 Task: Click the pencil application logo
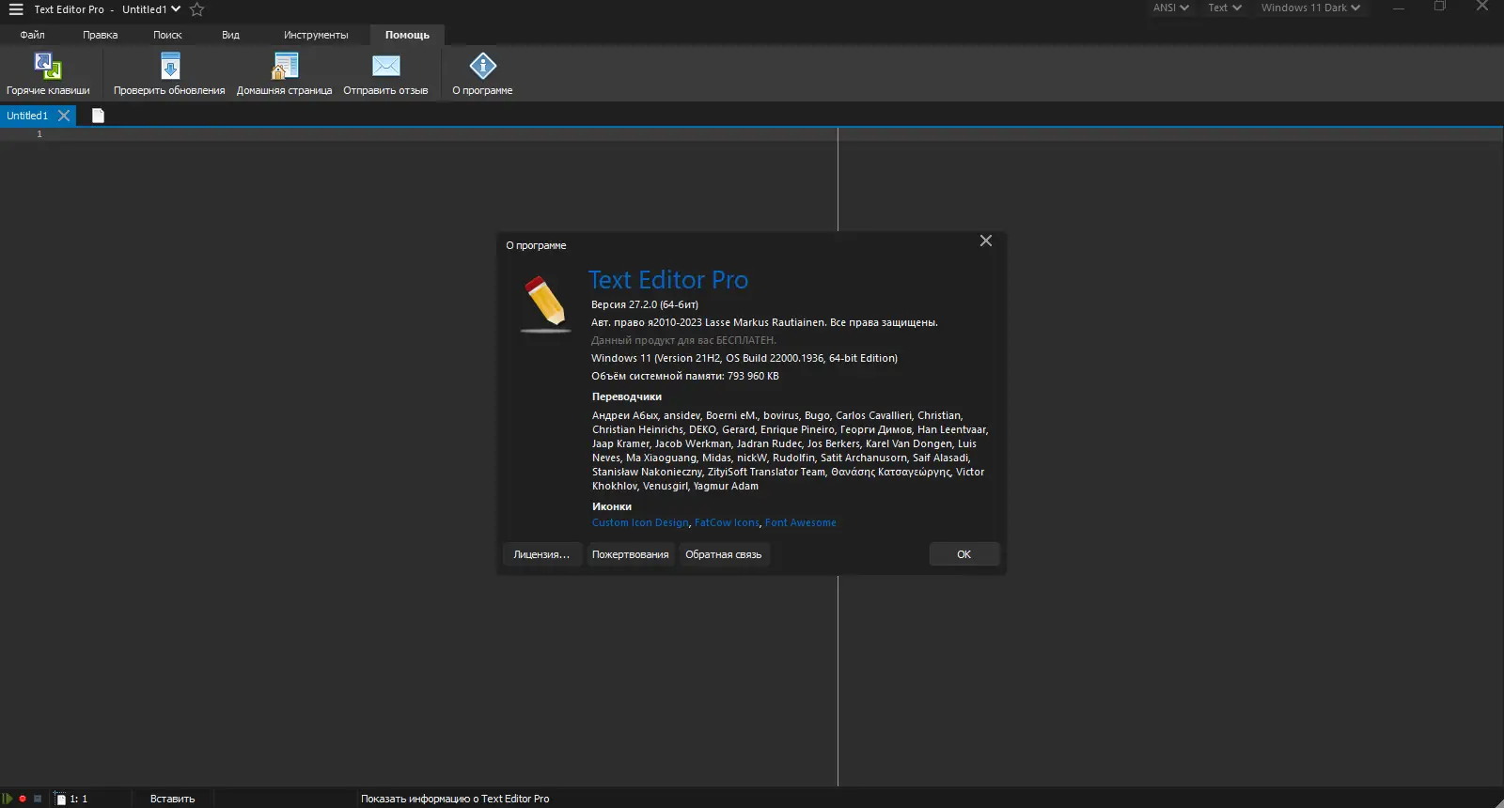tap(545, 304)
